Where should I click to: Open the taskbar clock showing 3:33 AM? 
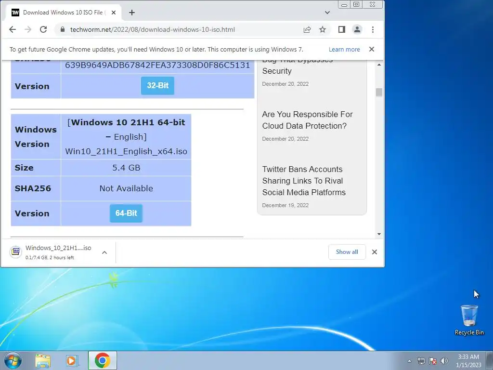click(468, 361)
